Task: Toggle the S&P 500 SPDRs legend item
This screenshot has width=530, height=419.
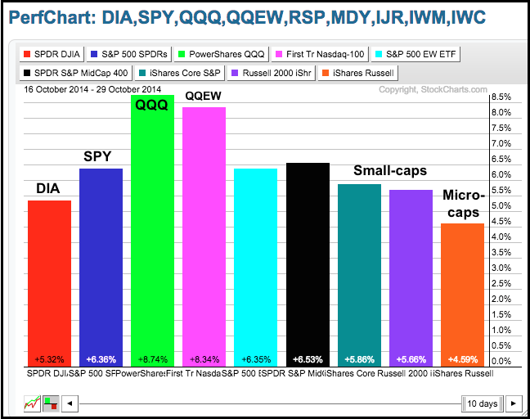Action: 129,55
